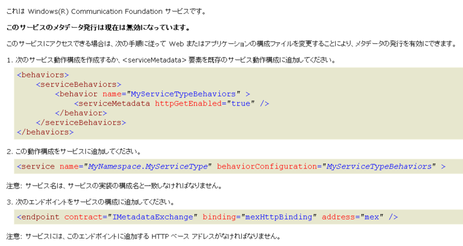
Task: Click the address="mex" attribute in endpoint line
Action: tap(352, 217)
